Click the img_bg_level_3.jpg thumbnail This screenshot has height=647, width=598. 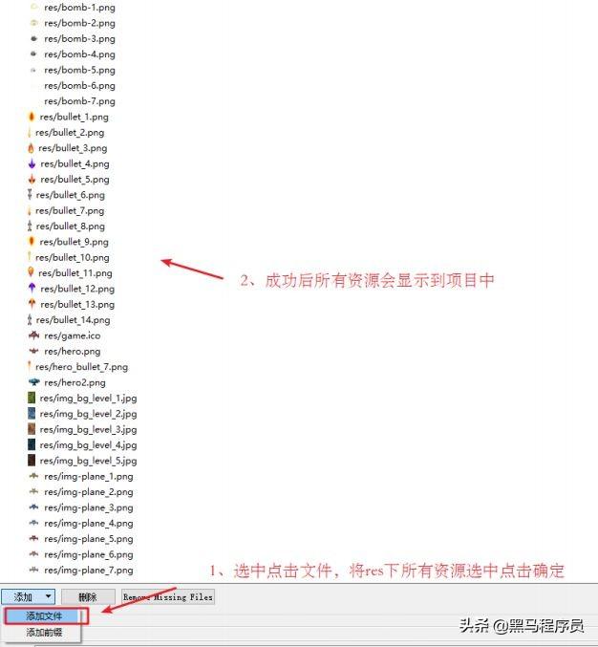coord(32,429)
